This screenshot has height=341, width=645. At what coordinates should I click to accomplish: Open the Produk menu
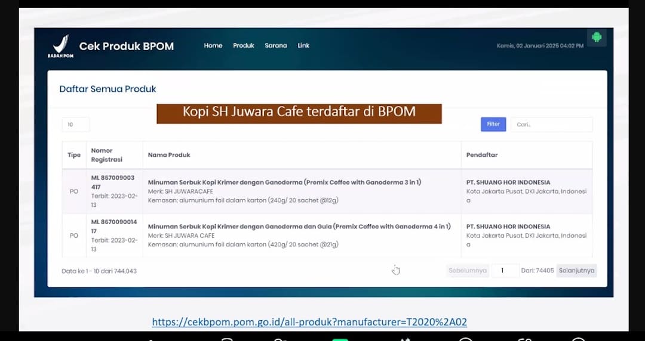(x=244, y=45)
